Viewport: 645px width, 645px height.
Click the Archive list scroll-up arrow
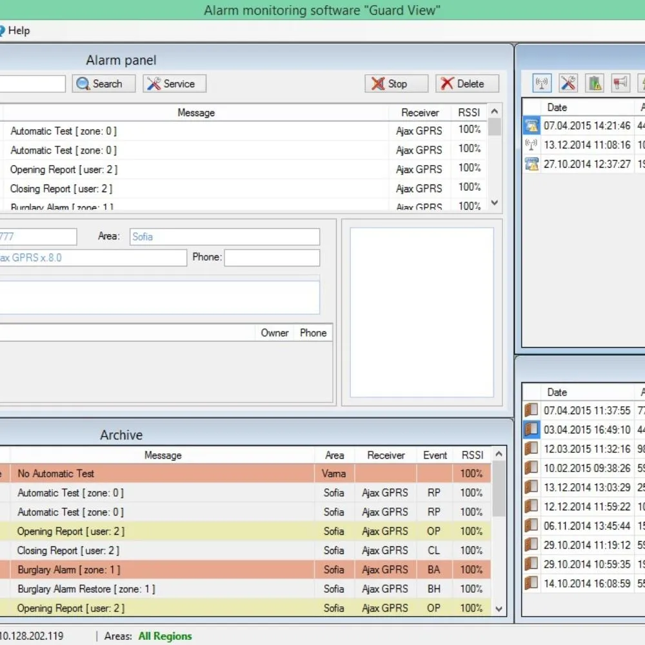[499, 453]
